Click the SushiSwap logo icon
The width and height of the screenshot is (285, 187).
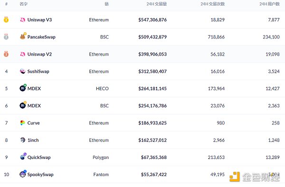[22, 71]
